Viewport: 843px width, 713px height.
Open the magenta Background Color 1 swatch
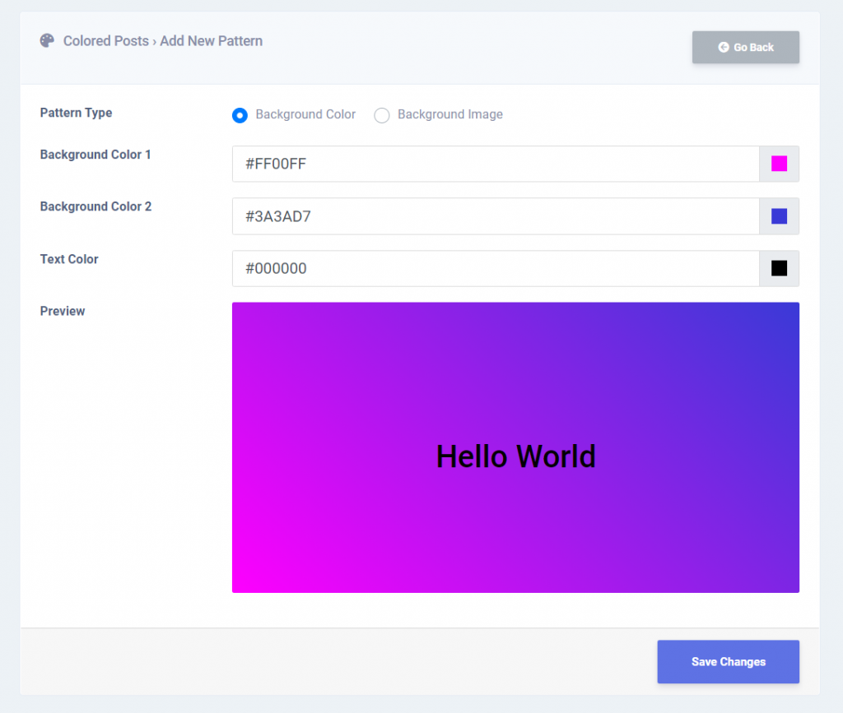[779, 164]
